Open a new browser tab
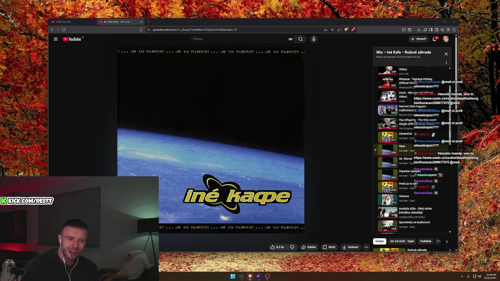500x281 pixels. click(x=148, y=22)
